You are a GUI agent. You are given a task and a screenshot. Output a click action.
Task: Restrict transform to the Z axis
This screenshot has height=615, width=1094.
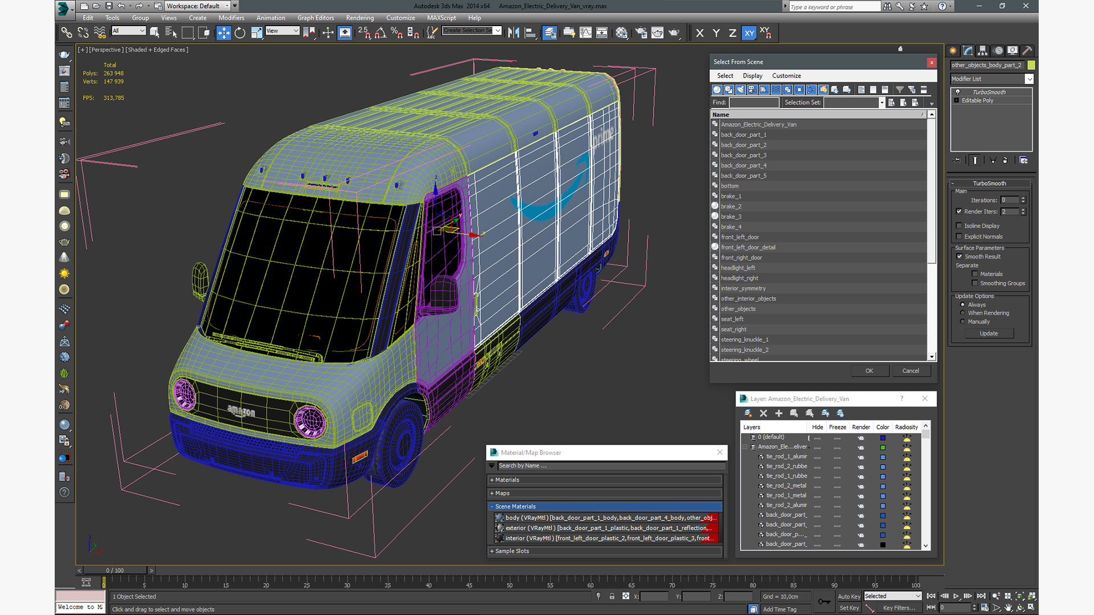click(x=732, y=33)
